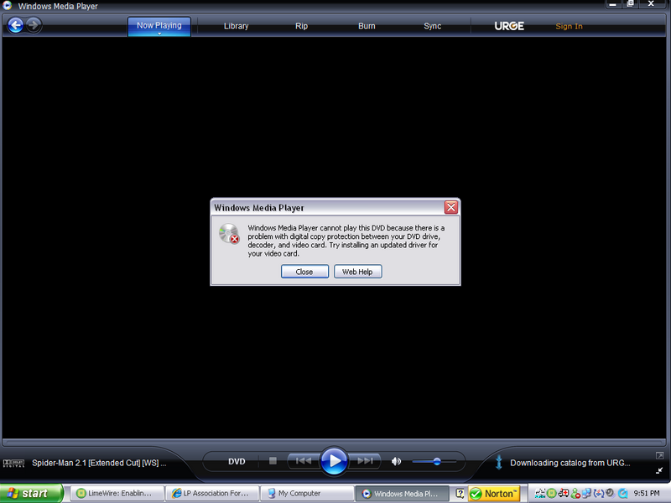Click the URGE download status icon

498,463
